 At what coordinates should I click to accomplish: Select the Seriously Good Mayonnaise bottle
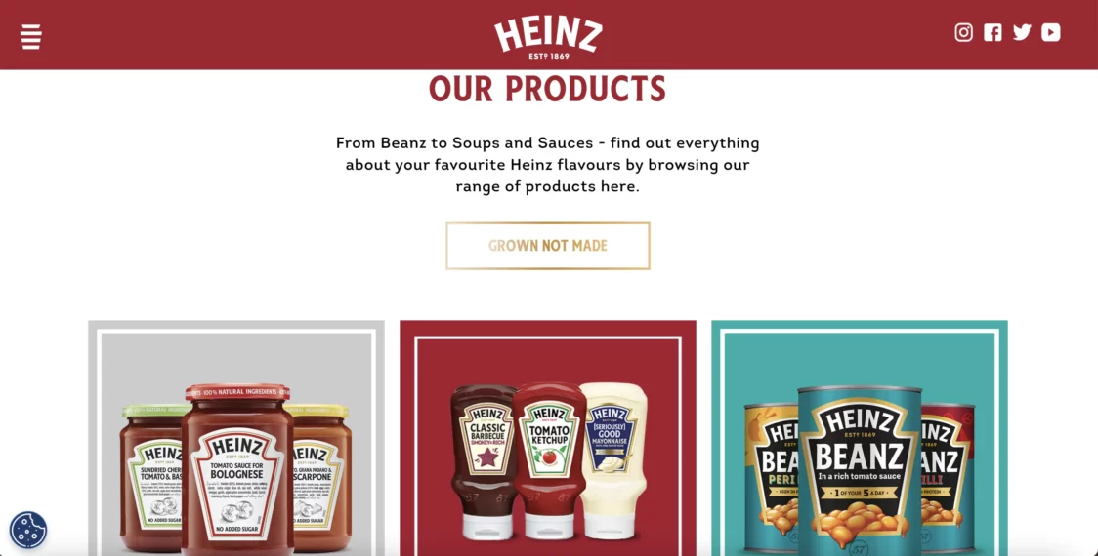[x=612, y=460]
